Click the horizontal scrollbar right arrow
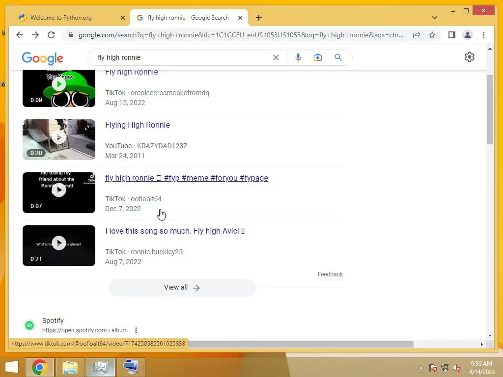 481,344
